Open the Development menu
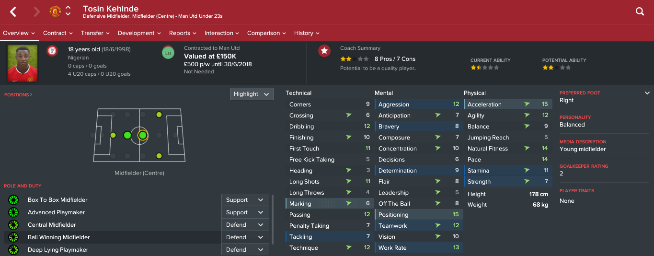Screen dimensions: 654x256 click(x=139, y=33)
